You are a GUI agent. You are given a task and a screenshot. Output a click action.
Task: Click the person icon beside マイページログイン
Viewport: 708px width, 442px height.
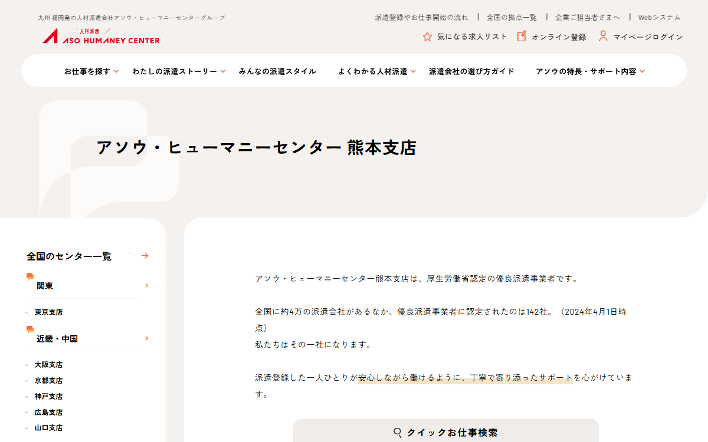tap(603, 37)
